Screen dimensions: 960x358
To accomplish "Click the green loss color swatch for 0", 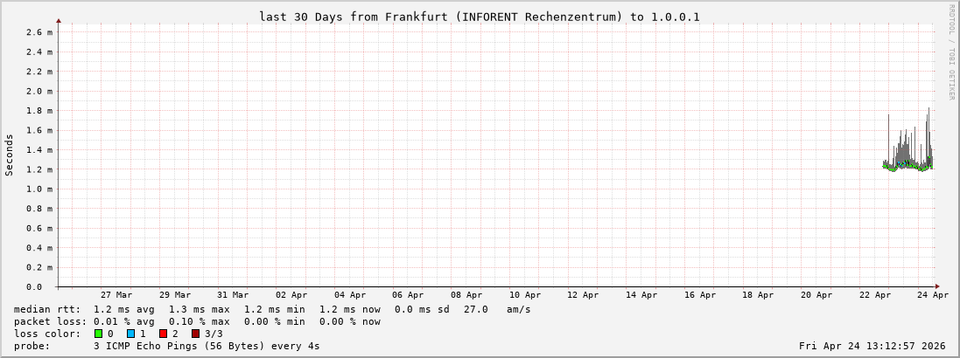I will pos(99,334).
